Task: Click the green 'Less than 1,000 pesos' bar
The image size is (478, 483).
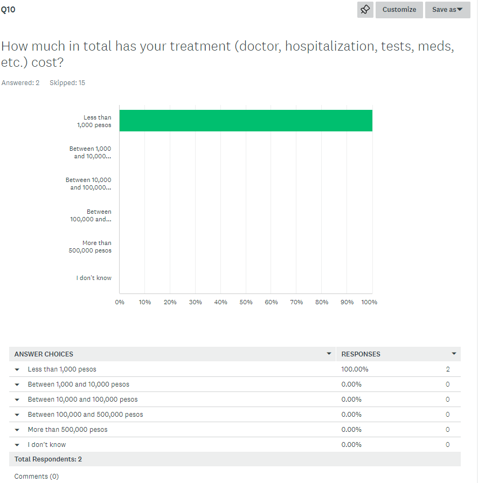Action: click(246, 121)
